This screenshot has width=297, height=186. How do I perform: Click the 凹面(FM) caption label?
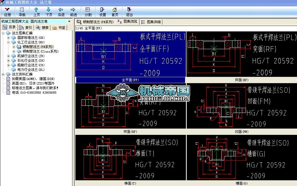242,132
